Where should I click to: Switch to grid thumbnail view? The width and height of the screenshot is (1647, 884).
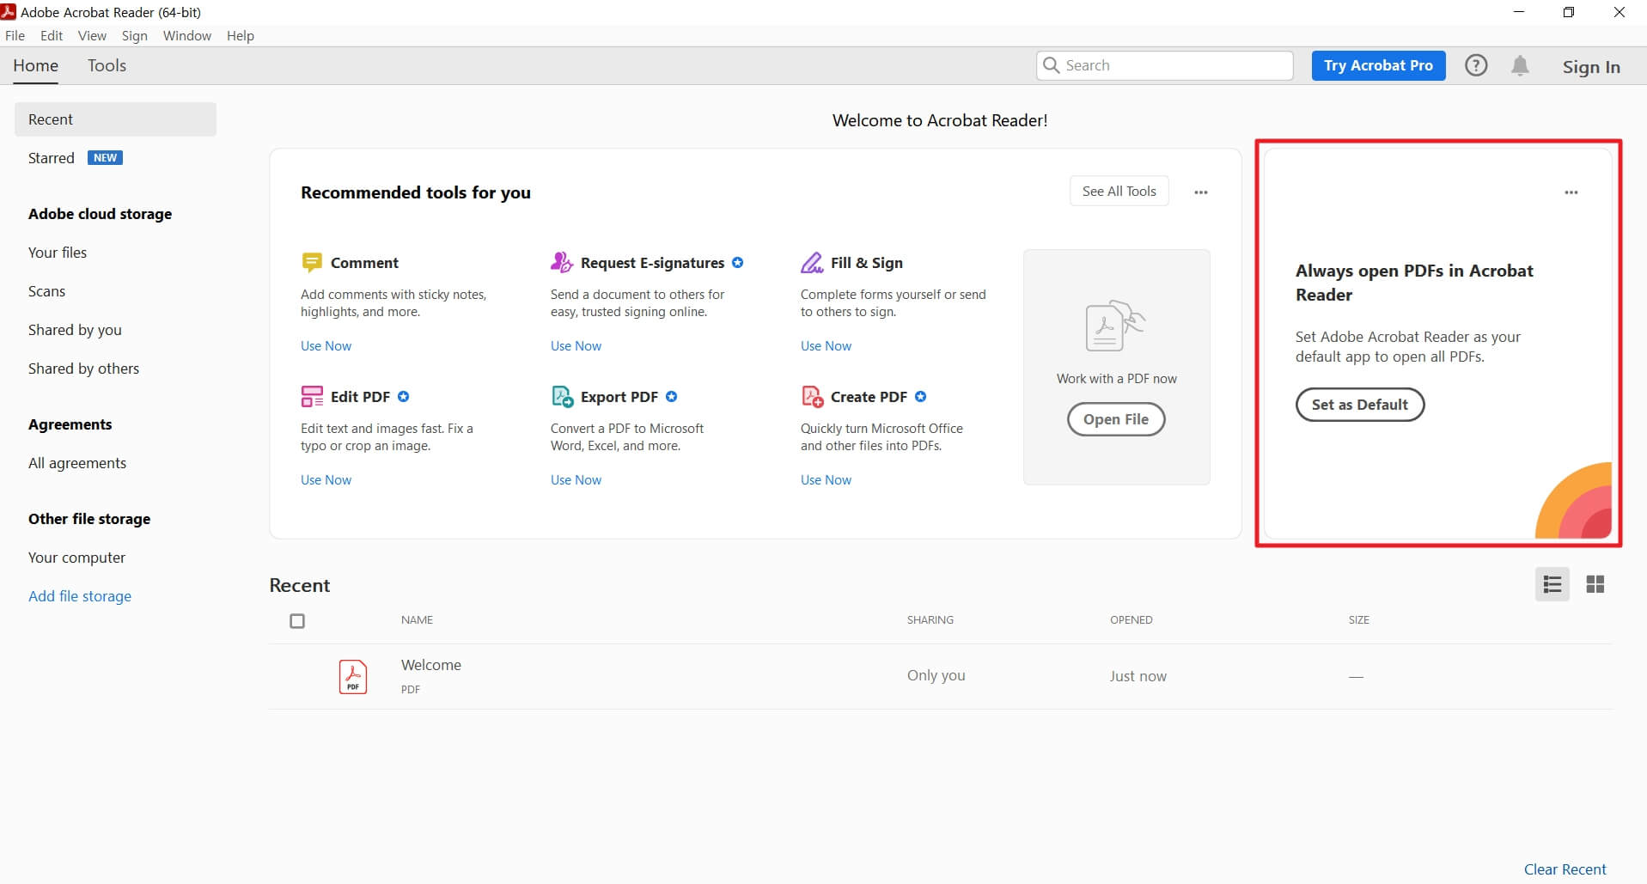click(1595, 584)
